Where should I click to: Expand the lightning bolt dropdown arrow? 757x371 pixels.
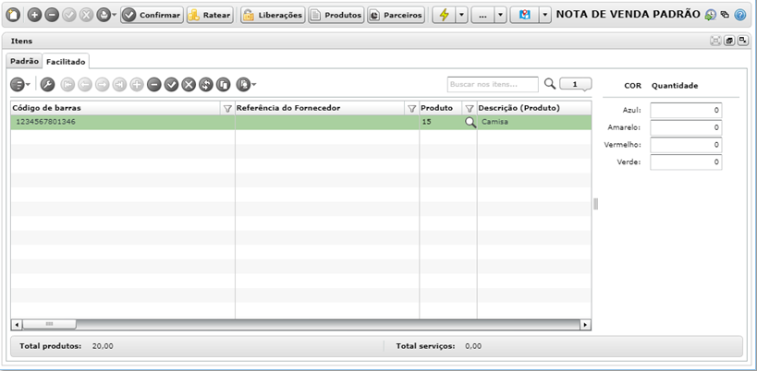point(461,15)
